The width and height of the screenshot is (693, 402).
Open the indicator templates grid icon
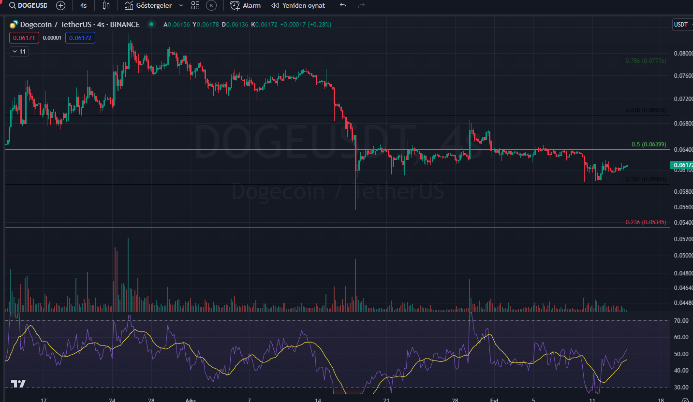pyautogui.click(x=195, y=6)
